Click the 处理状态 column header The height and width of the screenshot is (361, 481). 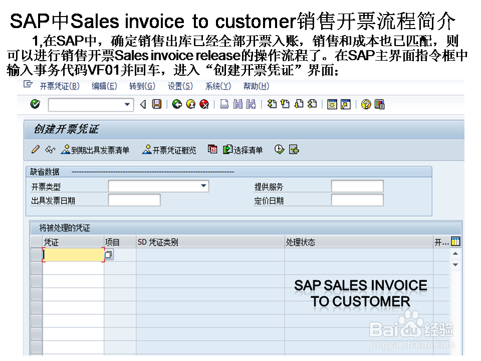click(359, 242)
